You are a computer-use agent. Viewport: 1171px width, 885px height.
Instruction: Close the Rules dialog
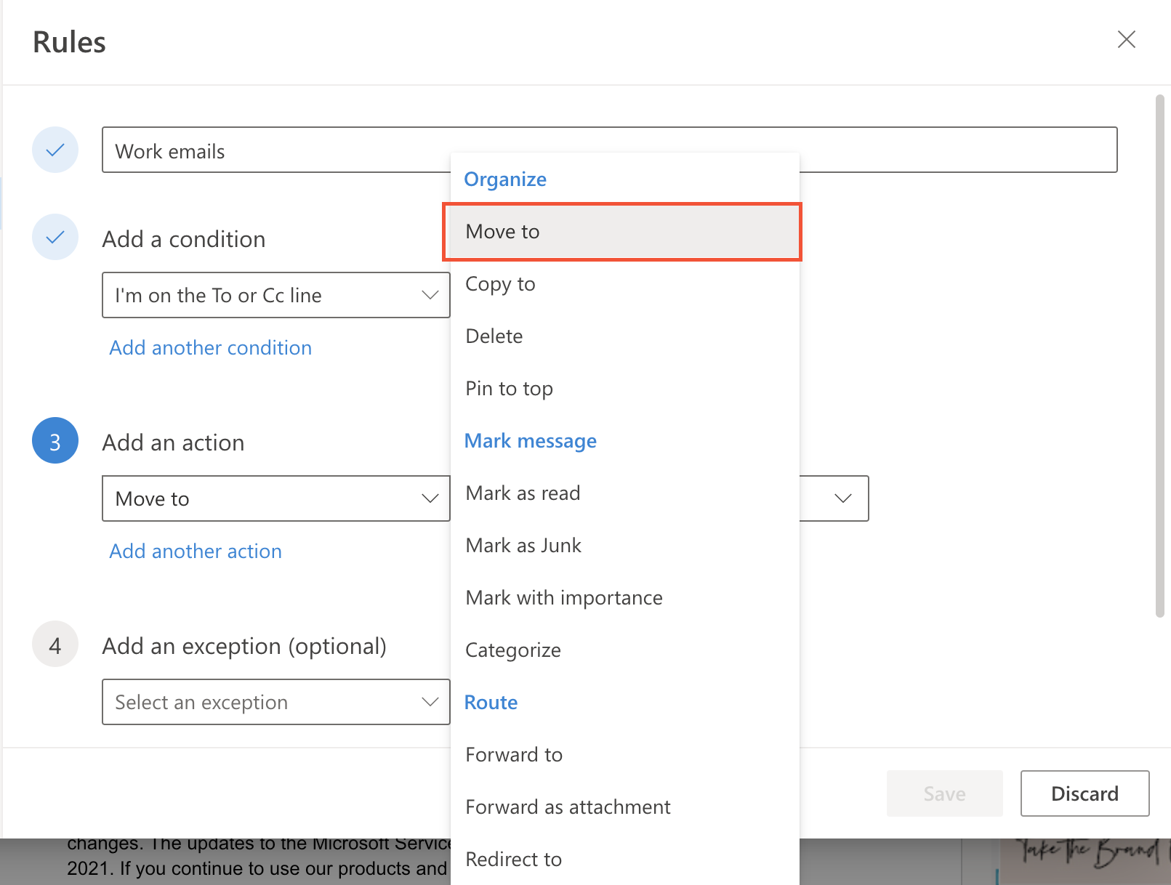tap(1126, 40)
